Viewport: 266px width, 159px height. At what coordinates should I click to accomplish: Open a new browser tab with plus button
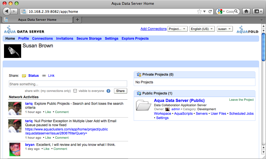pos(77,20)
